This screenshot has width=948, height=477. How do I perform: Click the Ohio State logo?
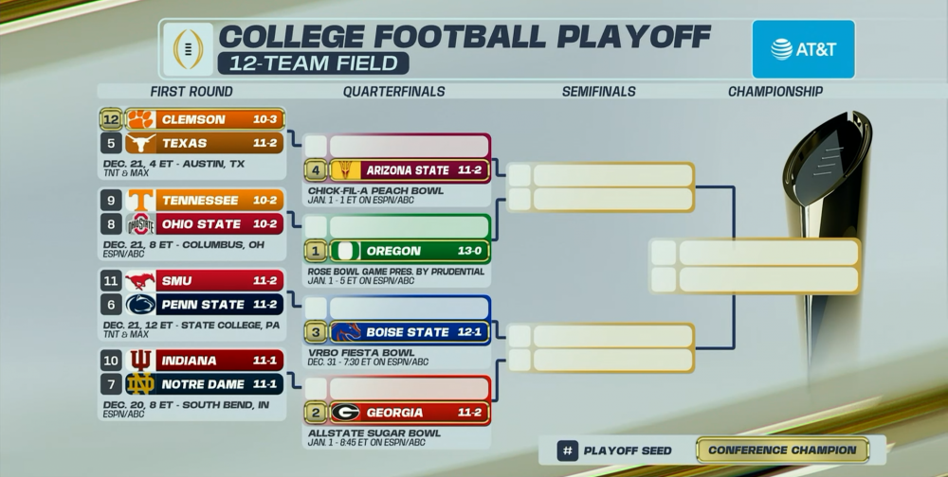coord(140,224)
